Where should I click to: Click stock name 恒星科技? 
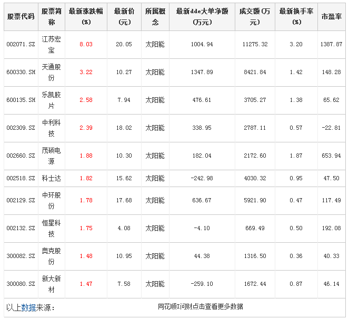click(x=52, y=228)
